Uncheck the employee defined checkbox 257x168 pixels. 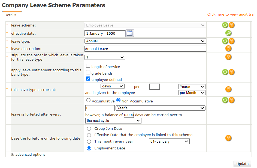coord(88,79)
